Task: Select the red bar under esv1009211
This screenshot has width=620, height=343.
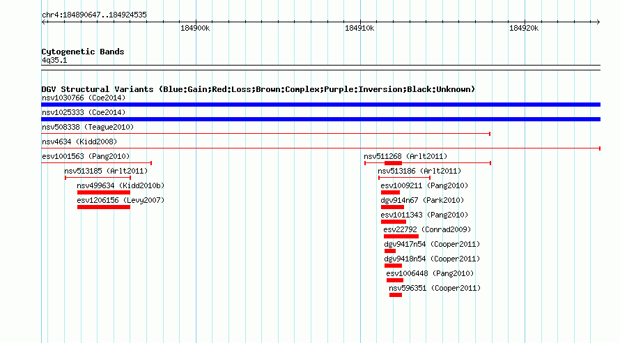Action: click(x=390, y=192)
